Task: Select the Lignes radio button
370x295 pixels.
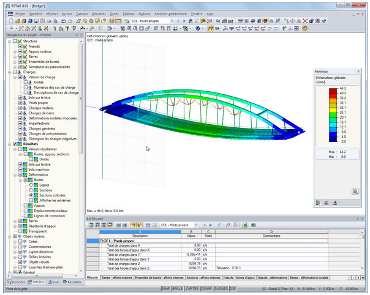Action: point(31,185)
